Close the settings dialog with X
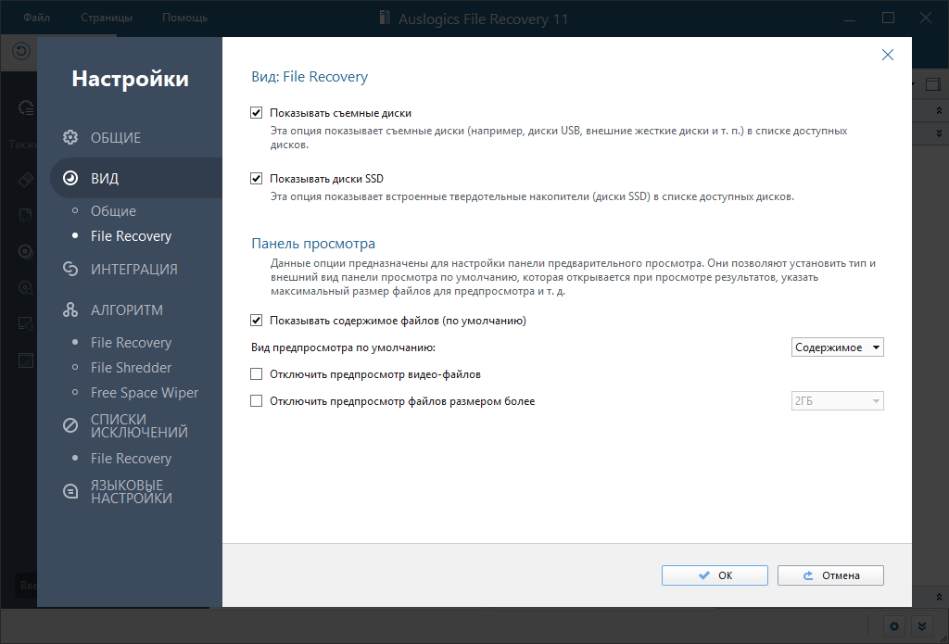Screen dimensions: 949x644 (x=887, y=55)
